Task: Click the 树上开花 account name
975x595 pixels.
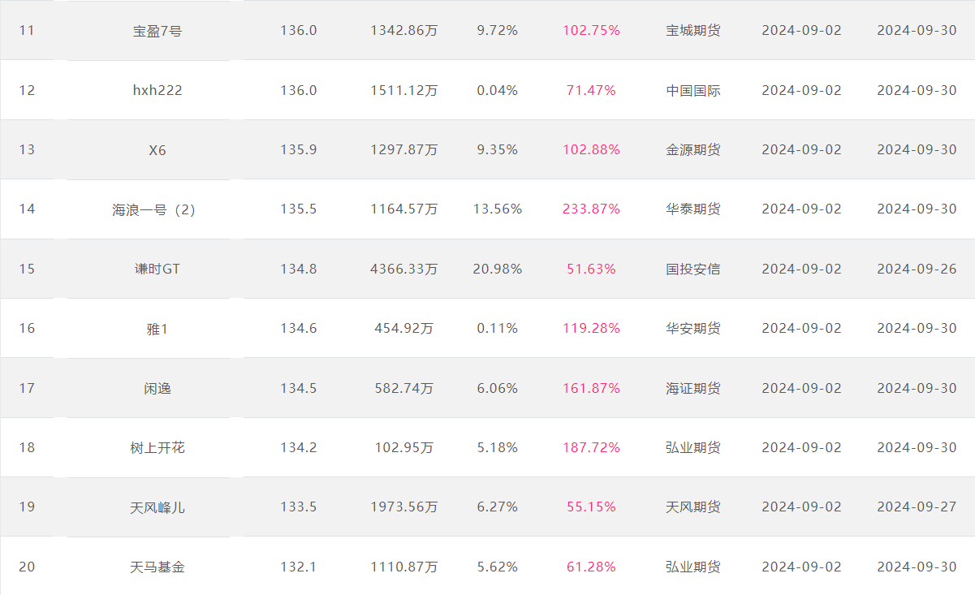Action: coord(157,447)
